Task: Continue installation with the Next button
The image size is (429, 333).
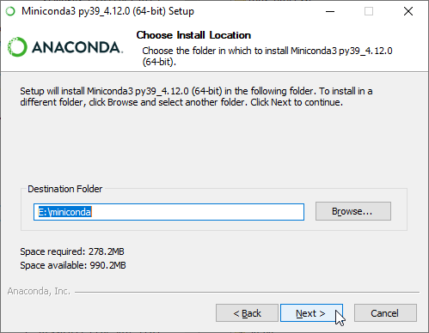Action: 311,313
